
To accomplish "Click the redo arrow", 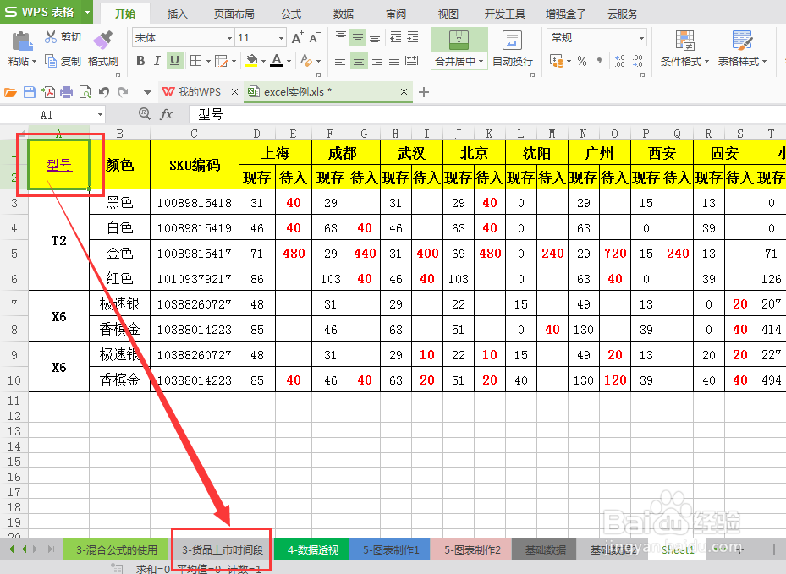I will point(123,92).
